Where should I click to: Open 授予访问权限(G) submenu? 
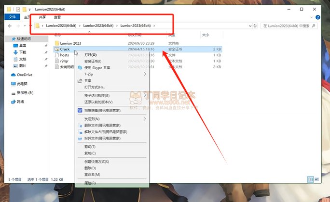click(x=112, y=95)
